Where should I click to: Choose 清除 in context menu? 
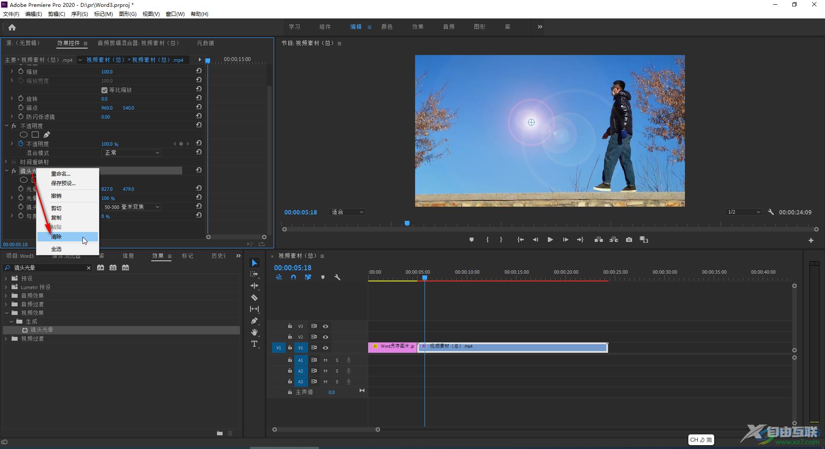pos(67,237)
